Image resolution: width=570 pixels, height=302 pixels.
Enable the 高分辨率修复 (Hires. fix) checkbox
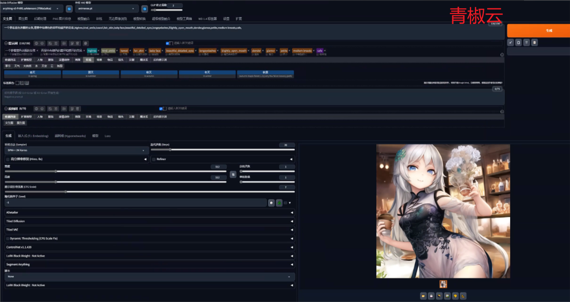click(8, 159)
